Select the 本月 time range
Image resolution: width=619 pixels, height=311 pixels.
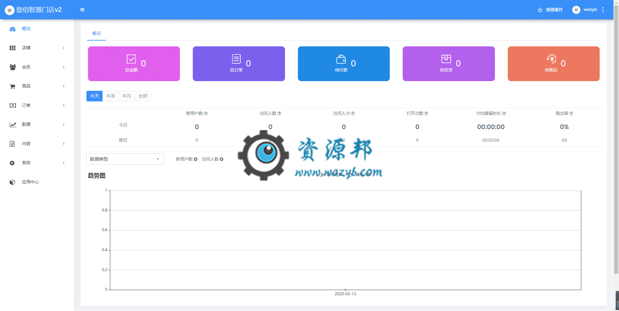(x=127, y=96)
